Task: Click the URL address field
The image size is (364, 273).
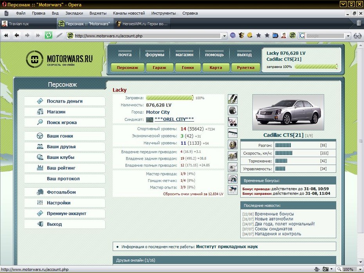Action: coord(147,36)
